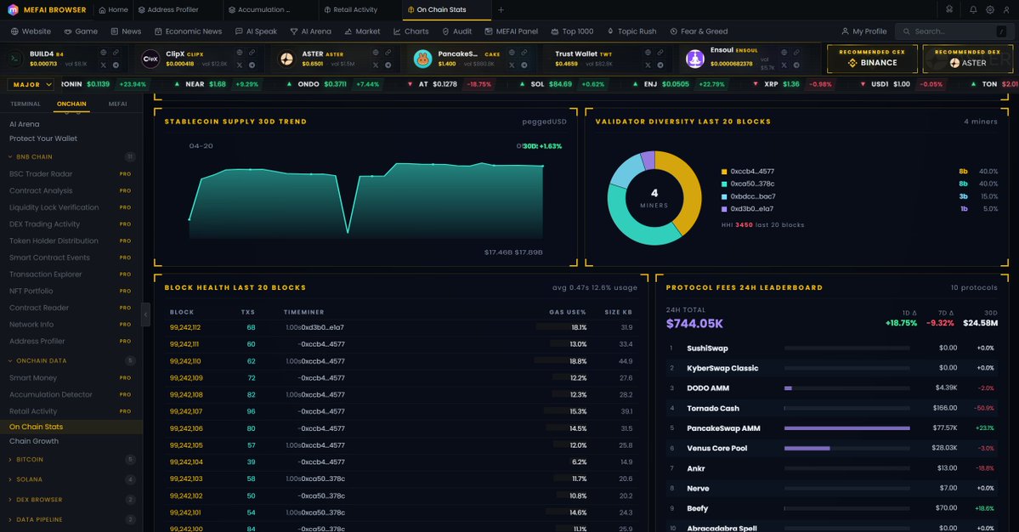This screenshot has width=1019, height=532.
Task: Open BSC Trader Radar item
Action: tap(71, 174)
